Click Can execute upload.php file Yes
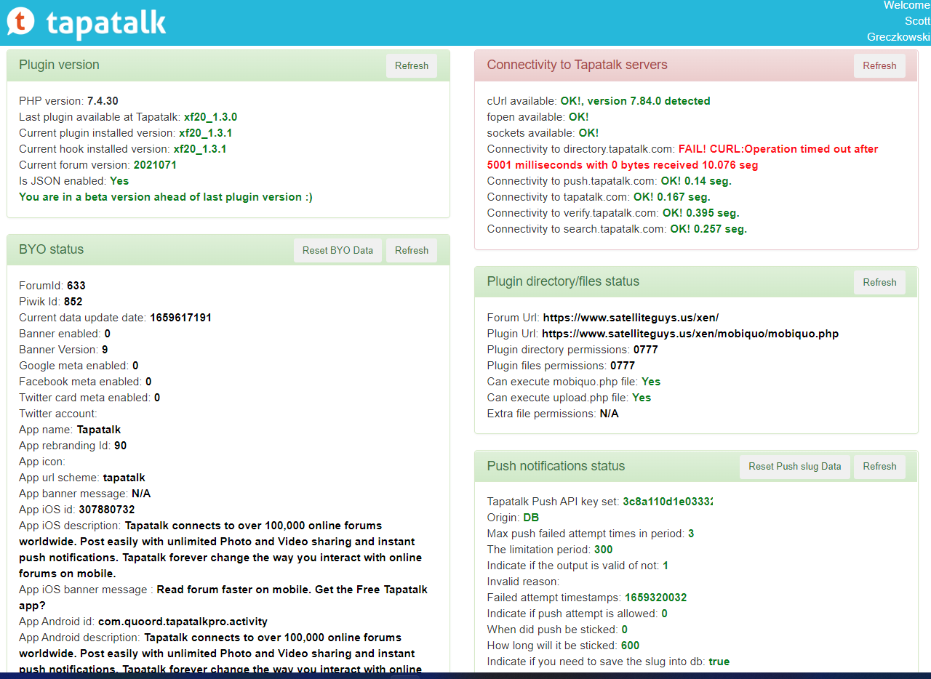Image resolution: width=931 pixels, height=679 pixels. coord(642,398)
